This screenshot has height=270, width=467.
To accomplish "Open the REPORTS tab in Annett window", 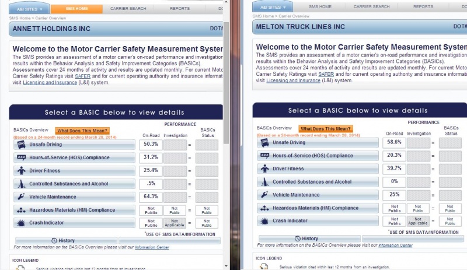I will [x=180, y=9].
